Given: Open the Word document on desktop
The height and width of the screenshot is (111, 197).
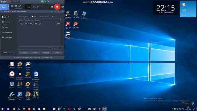Looking at the screenshot, I should point(36,76).
